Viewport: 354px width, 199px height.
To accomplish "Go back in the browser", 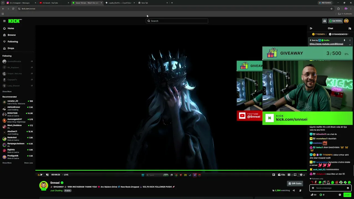I will click(x=3, y=9).
